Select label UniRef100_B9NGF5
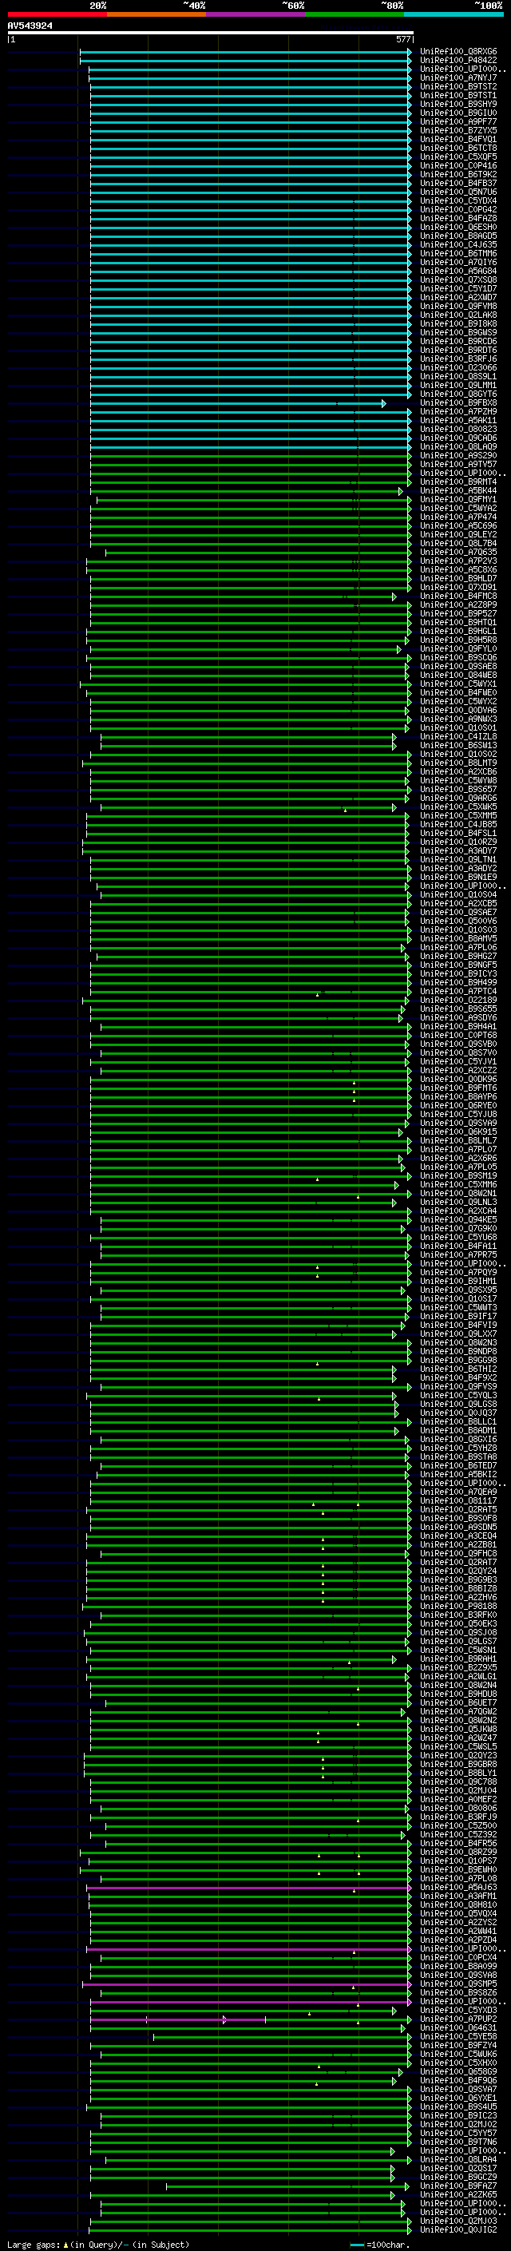The image size is (511, 2251). [x=458, y=965]
